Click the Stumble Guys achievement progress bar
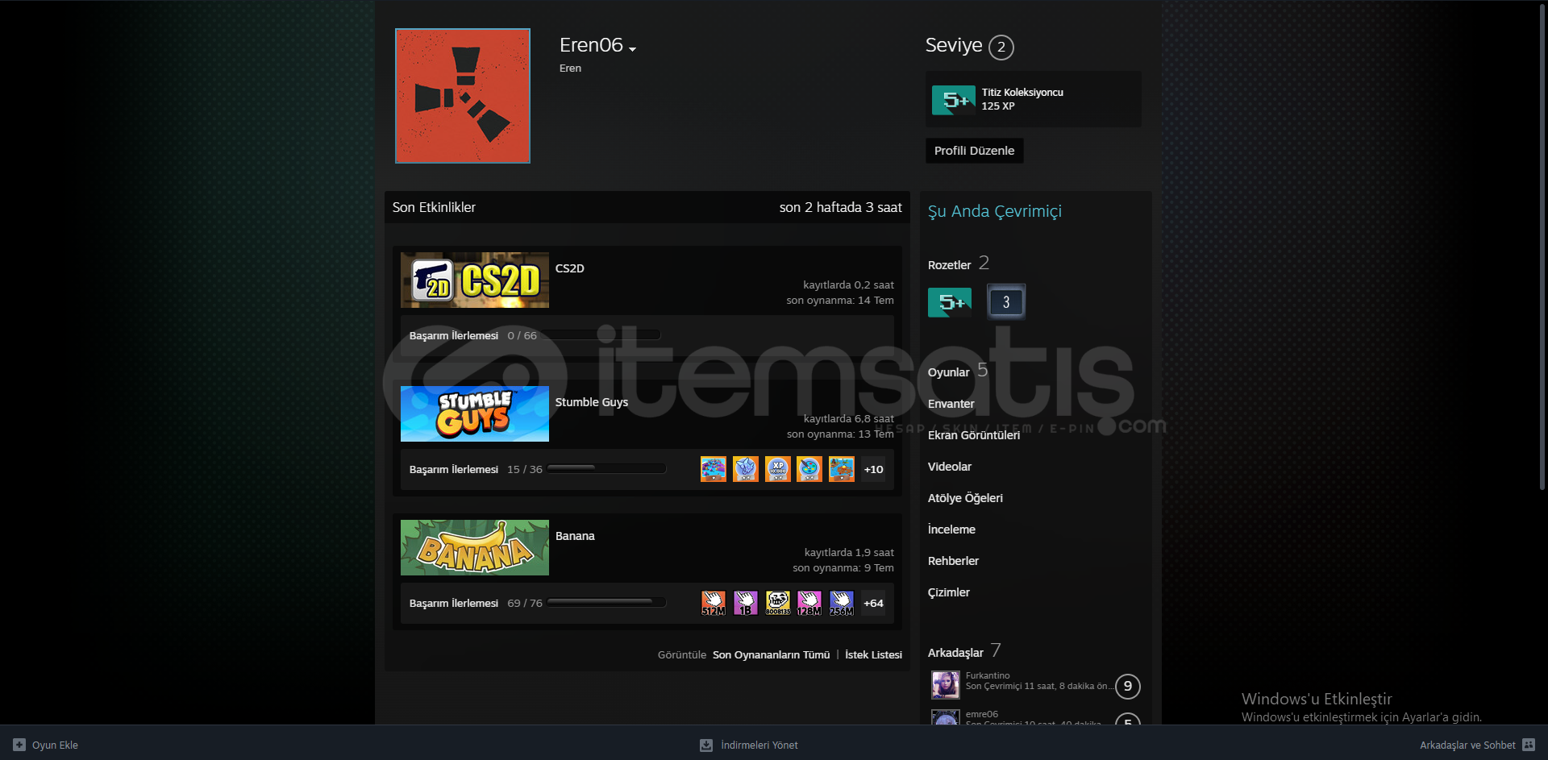The image size is (1548, 760). point(606,468)
